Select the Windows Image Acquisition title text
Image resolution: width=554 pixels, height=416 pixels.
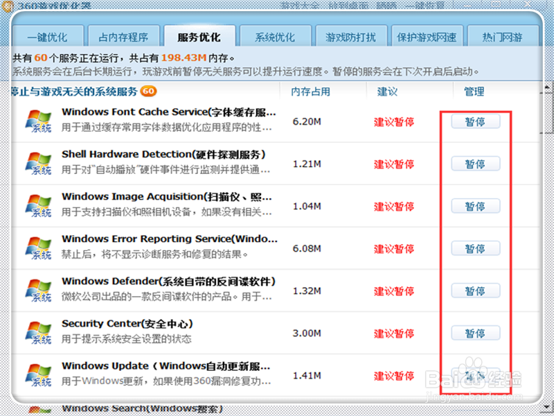tap(167, 197)
